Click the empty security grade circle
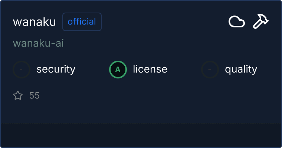 (x=22, y=70)
